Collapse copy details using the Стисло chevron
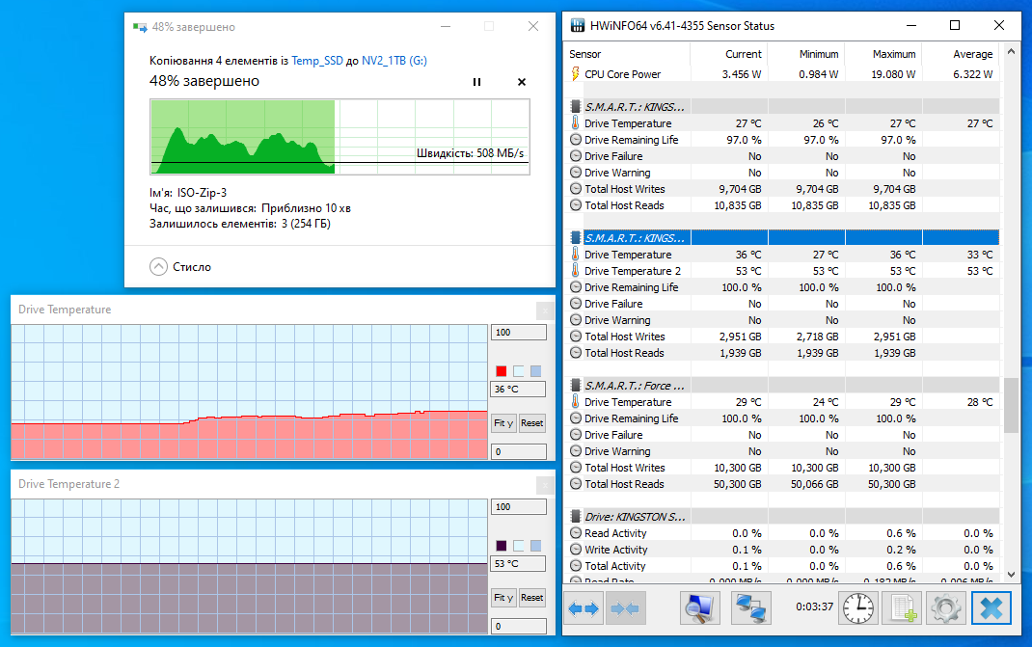Screen dimensions: 1032x647 point(158,266)
